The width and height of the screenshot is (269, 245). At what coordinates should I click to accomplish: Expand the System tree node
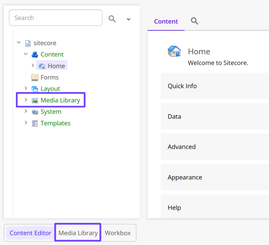[x=26, y=111]
